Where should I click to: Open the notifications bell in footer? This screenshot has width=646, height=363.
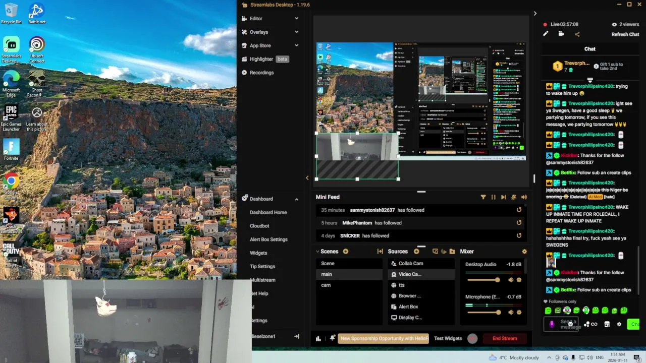(x=333, y=338)
